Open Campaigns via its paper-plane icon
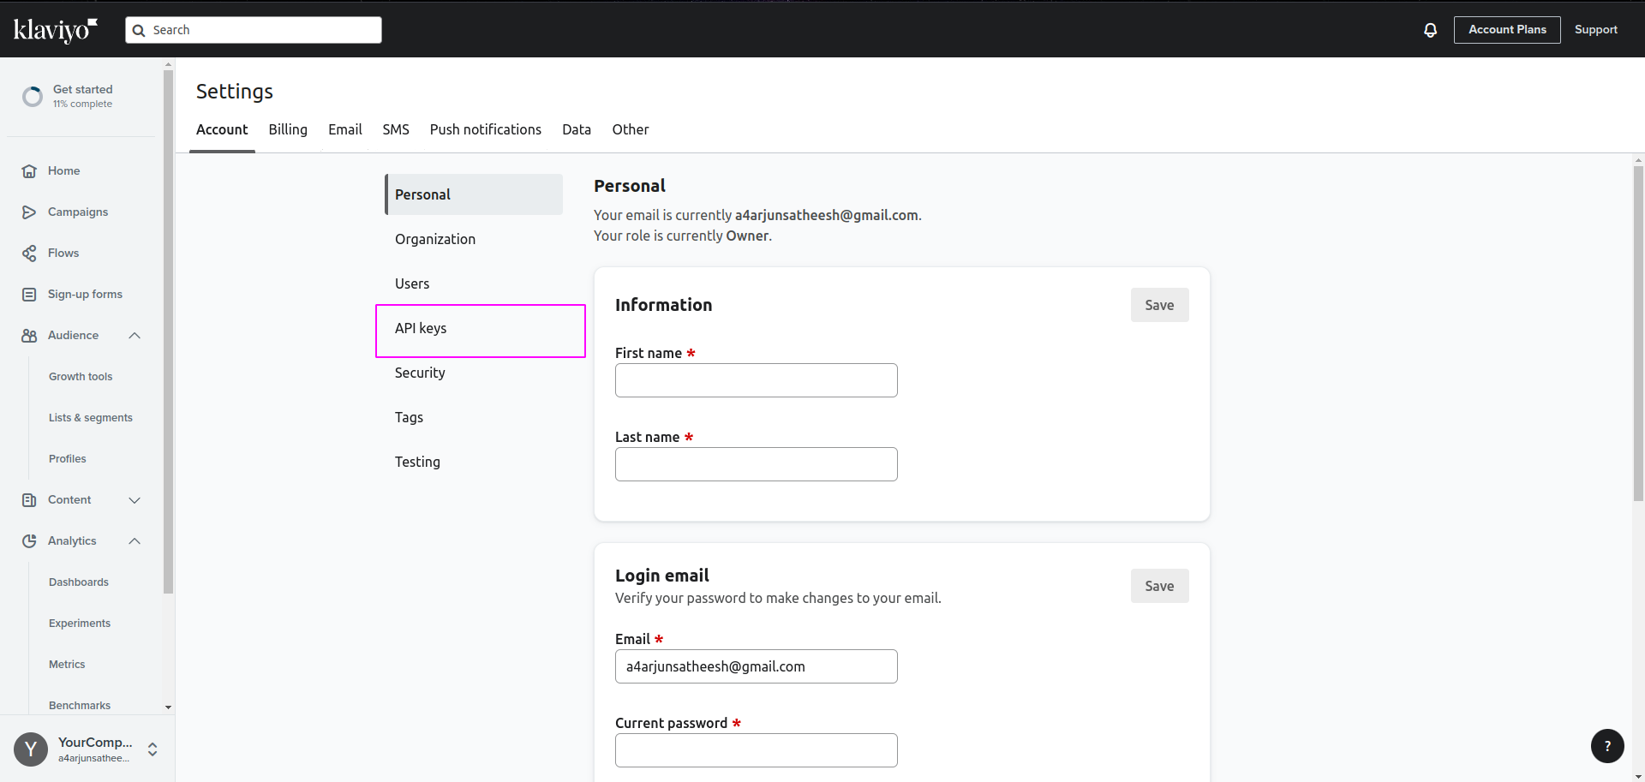1645x782 pixels. pos(29,212)
